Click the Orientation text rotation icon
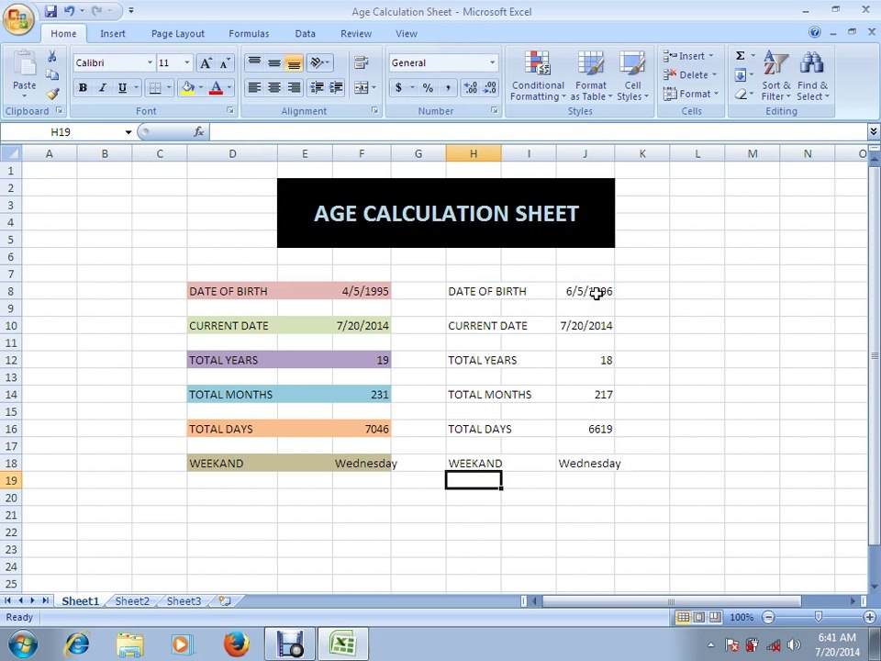881x661 pixels. coord(317,62)
